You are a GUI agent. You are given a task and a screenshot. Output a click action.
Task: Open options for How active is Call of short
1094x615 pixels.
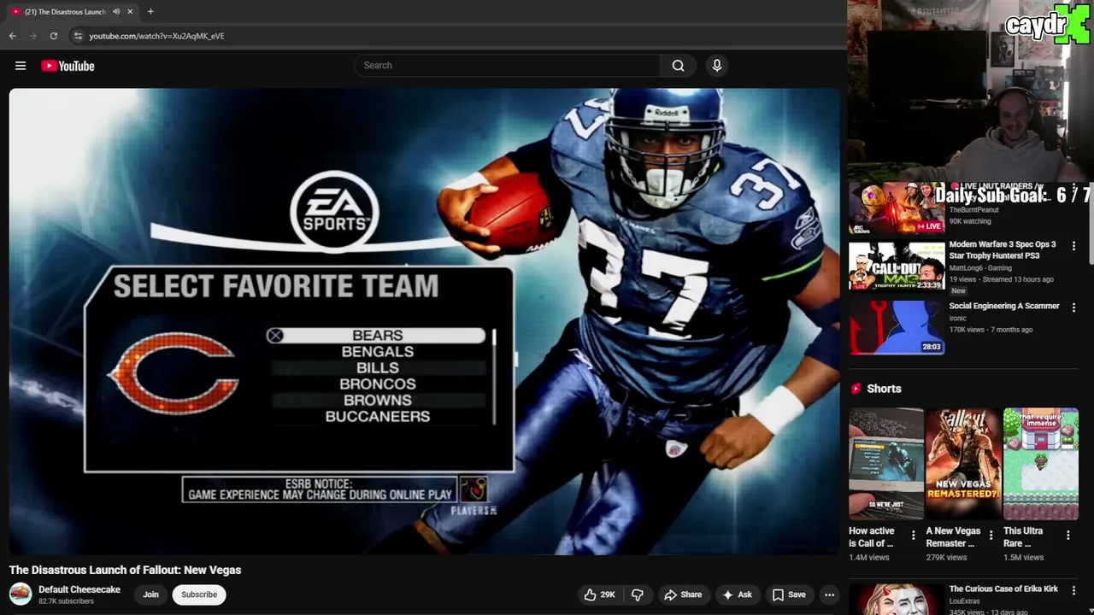click(913, 536)
